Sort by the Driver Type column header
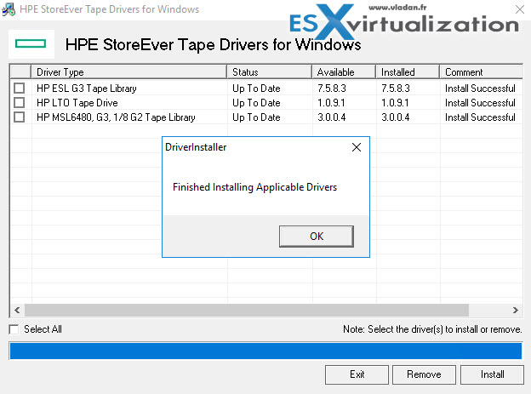The width and height of the screenshot is (531, 394). [129, 72]
